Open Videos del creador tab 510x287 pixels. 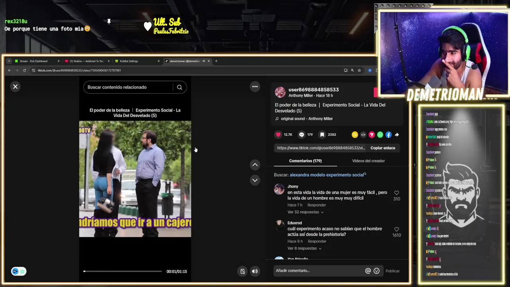pyautogui.click(x=369, y=161)
